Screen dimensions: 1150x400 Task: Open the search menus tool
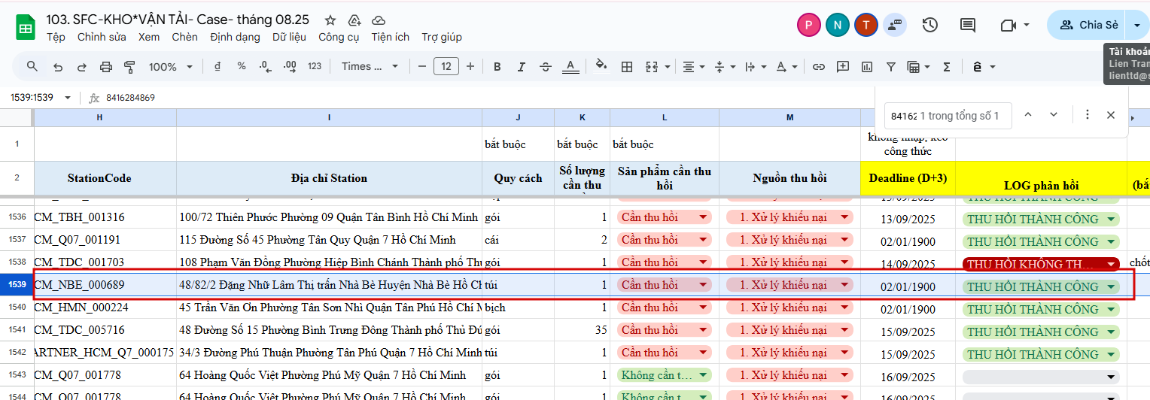32,66
